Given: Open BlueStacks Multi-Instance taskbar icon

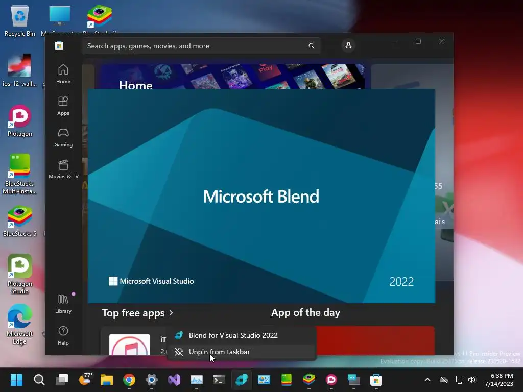Looking at the screenshot, I should [x=287, y=380].
